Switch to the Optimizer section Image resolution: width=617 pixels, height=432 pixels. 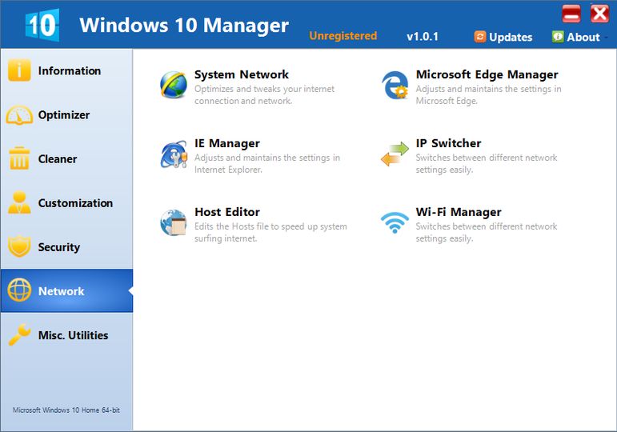(66, 115)
